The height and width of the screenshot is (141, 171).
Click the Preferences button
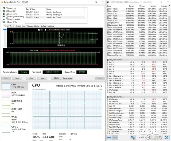67,78
